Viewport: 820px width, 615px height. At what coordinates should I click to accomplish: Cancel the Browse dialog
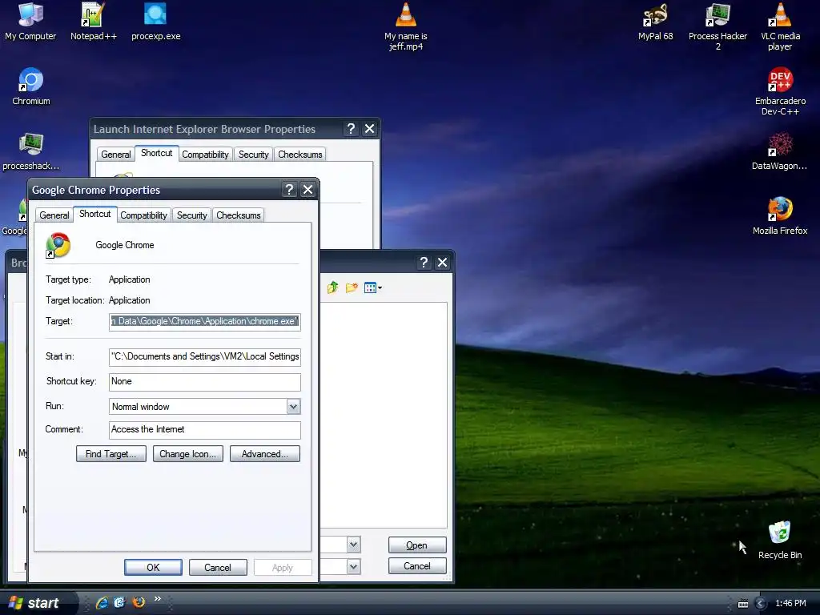pyautogui.click(x=416, y=566)
